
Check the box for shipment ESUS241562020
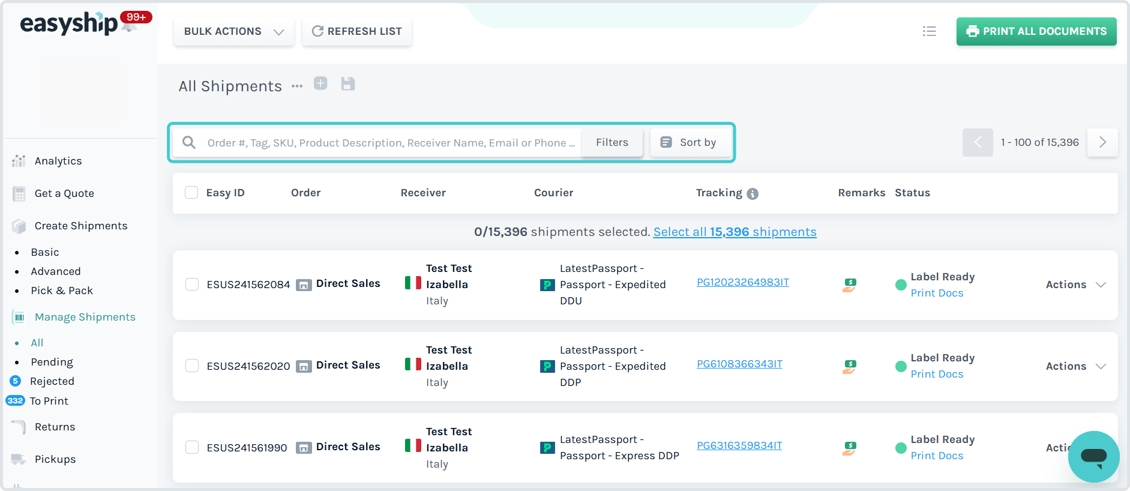(192, 366)
